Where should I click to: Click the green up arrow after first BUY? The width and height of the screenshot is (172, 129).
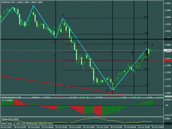[x=88, y=97]
